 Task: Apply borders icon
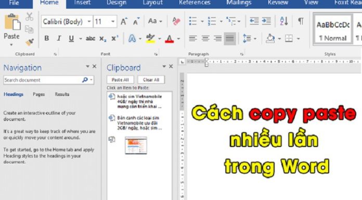(x=289, y=38)
